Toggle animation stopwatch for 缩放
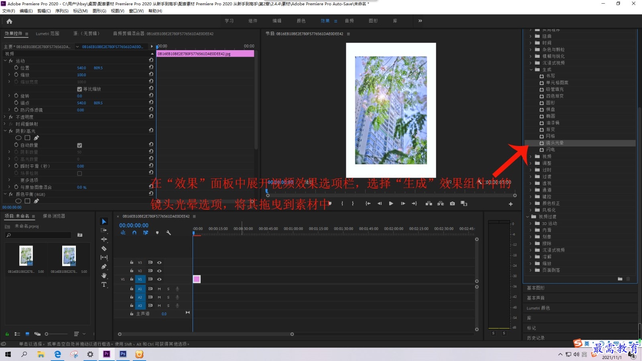This screenshot has height=361, width=642. pos(16,75)
